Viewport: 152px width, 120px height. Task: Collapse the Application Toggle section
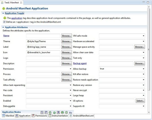click(x=3, y=13)
